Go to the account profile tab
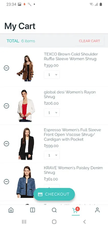The image size is (108, 228). (x=97, y=210)
